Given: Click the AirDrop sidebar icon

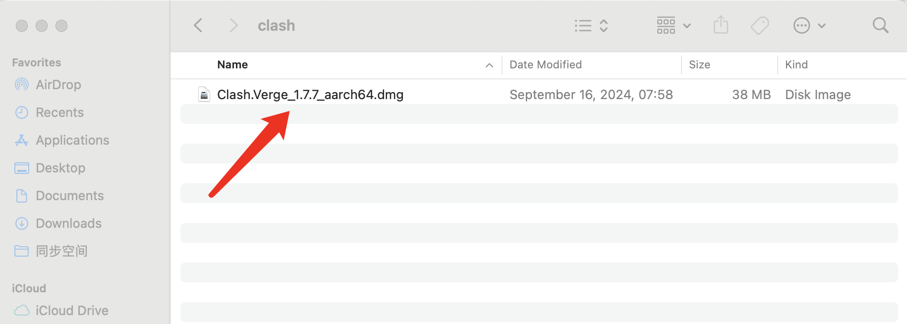Looking at the screenshot, I should [22, 85].
